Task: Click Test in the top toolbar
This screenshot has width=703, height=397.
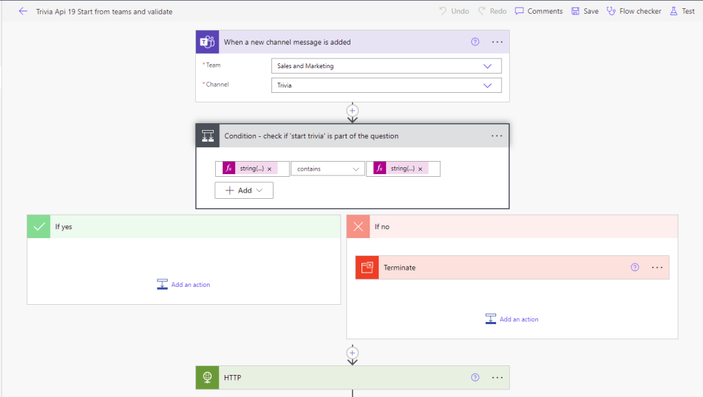Action: pyautogui.click(x=682, y=12)
